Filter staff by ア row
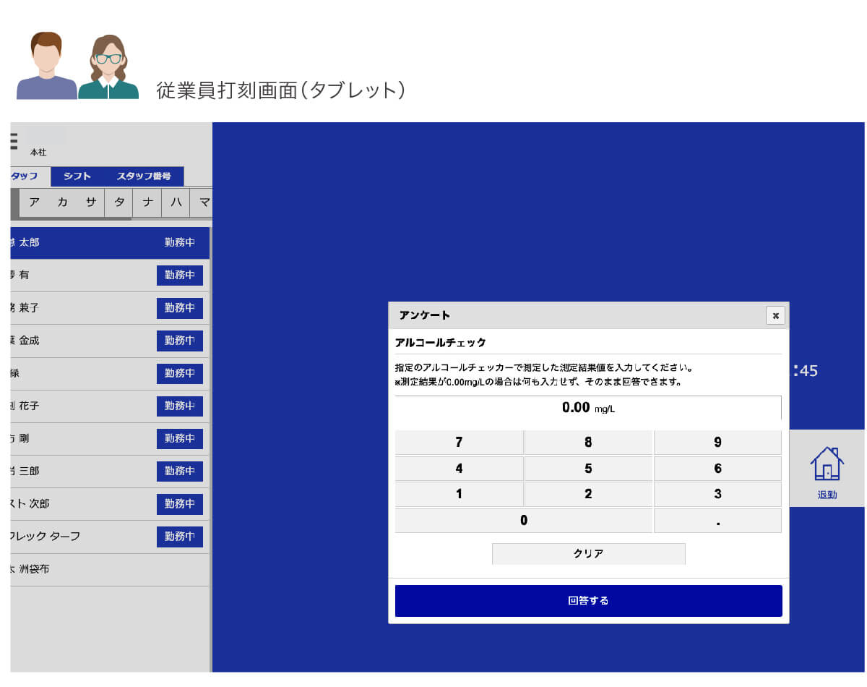867x687 pixels. [x=34, y=202]
